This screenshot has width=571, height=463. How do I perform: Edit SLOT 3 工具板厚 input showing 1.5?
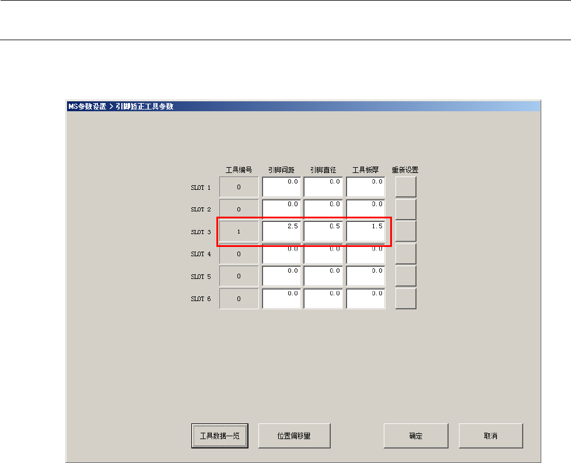[366, 231]
